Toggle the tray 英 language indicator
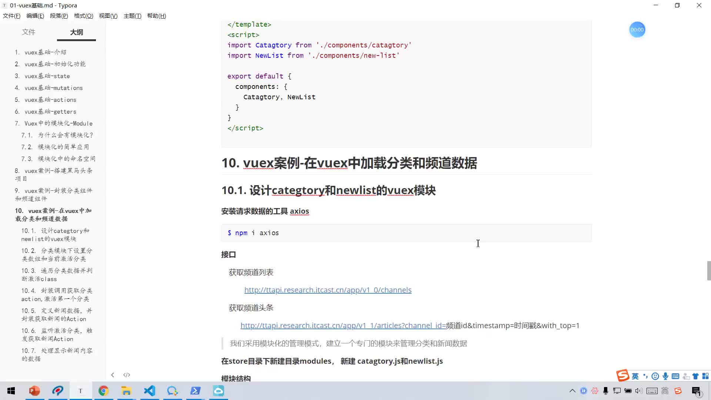This screenshot has width=711, height=400. tap(665, 391)
